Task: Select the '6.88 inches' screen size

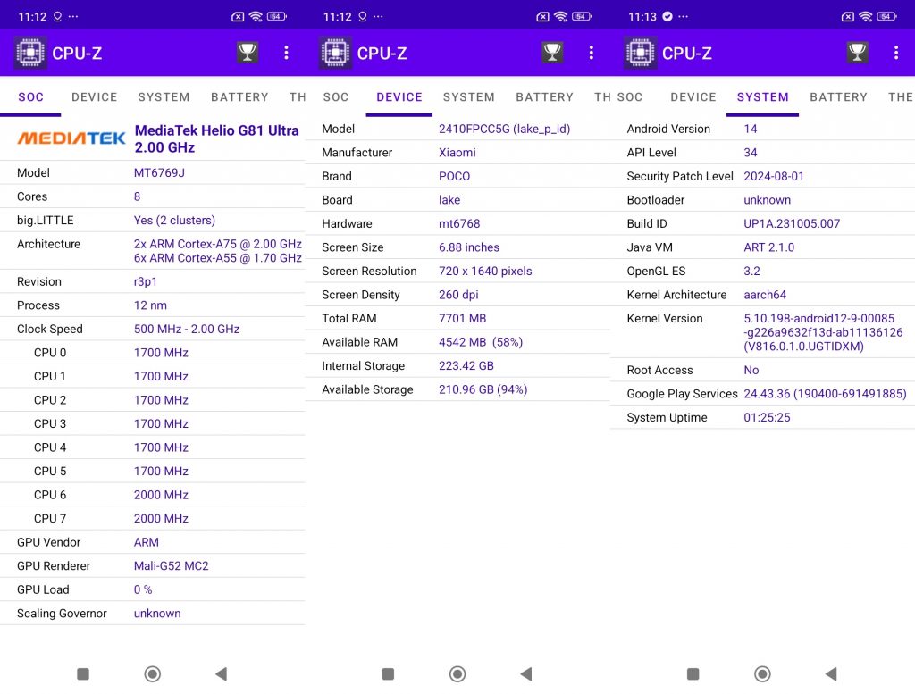Action: pos(468,247)
